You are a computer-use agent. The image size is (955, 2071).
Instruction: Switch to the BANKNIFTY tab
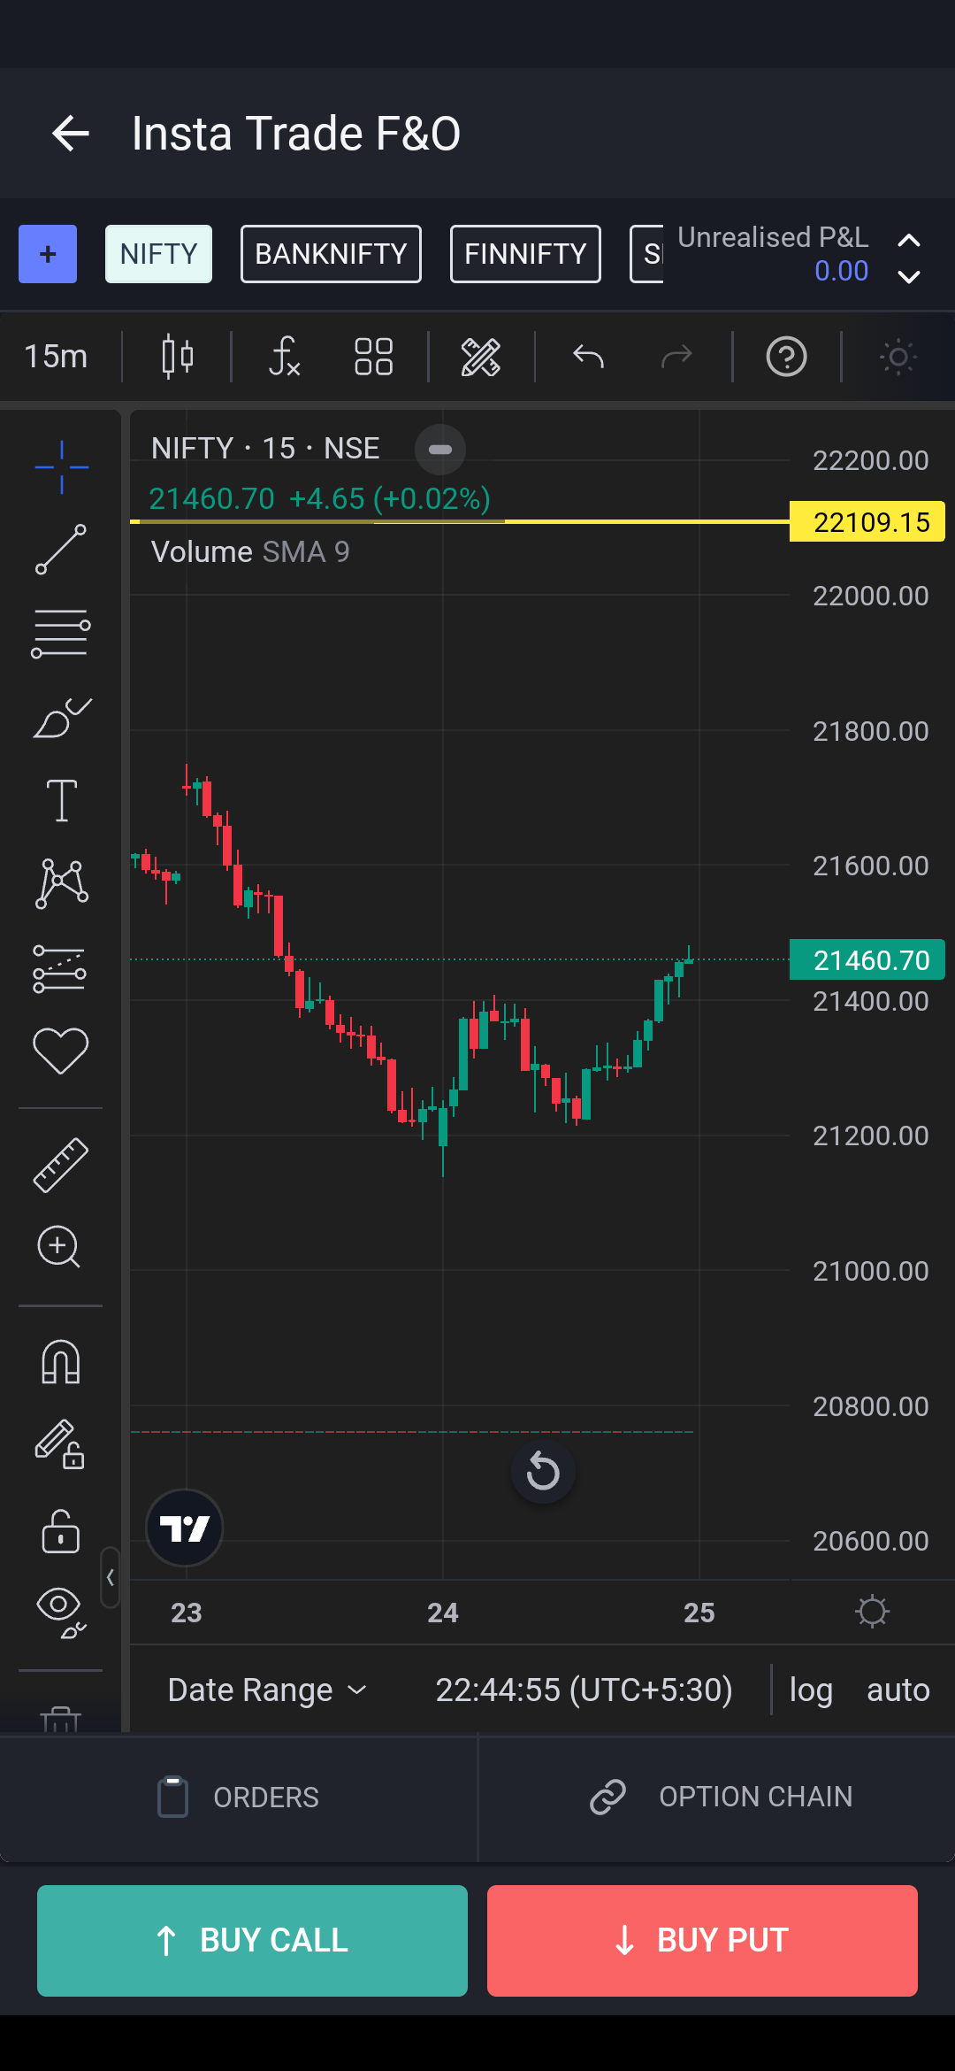tap(331, 254)
